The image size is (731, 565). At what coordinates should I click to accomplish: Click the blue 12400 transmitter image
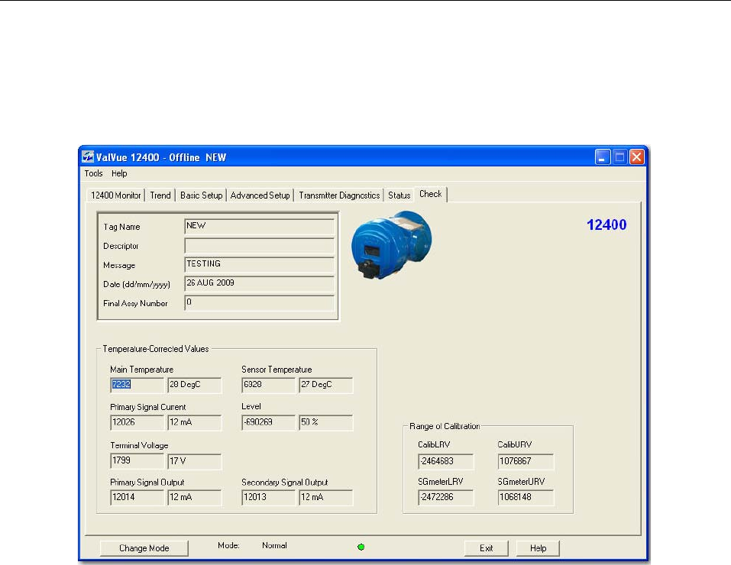pos(392,246)
